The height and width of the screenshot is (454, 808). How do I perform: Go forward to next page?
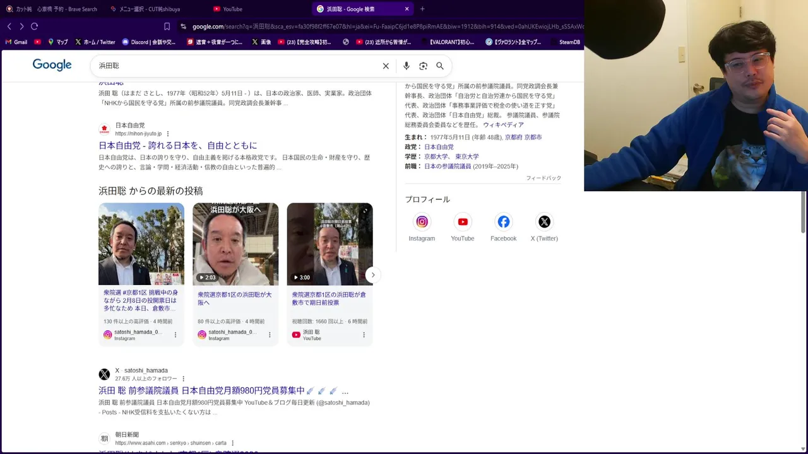(21, 26)
